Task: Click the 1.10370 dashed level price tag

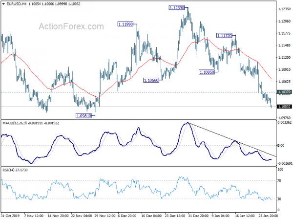Action: click(284, 92)
